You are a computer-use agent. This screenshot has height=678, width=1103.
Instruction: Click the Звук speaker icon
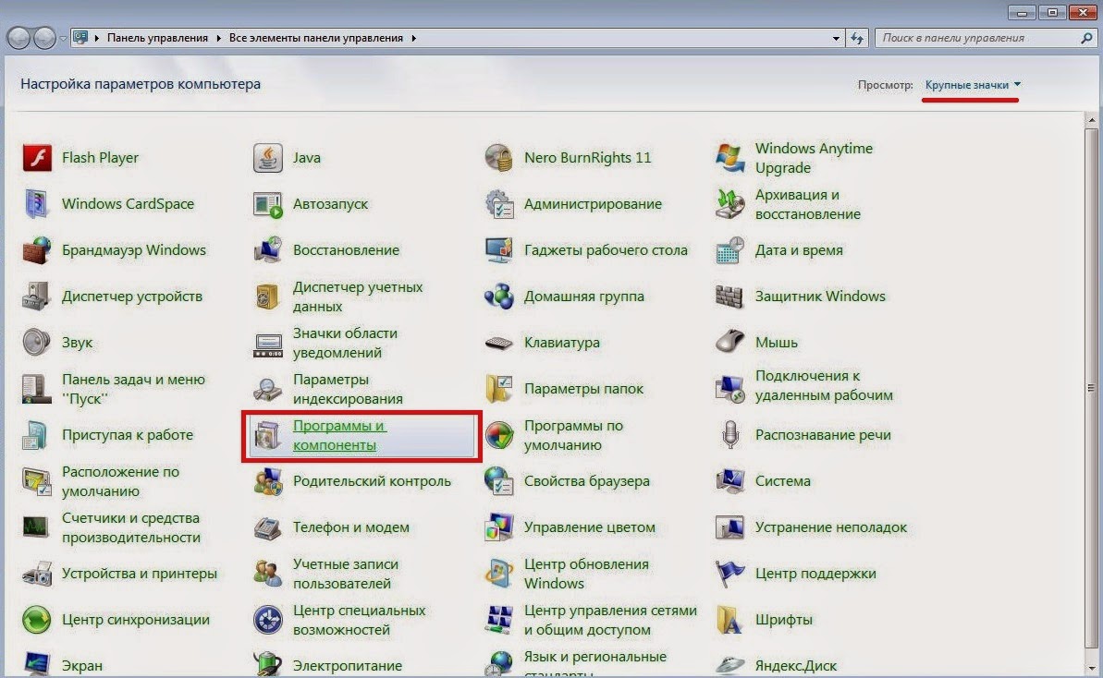[37, 342]
